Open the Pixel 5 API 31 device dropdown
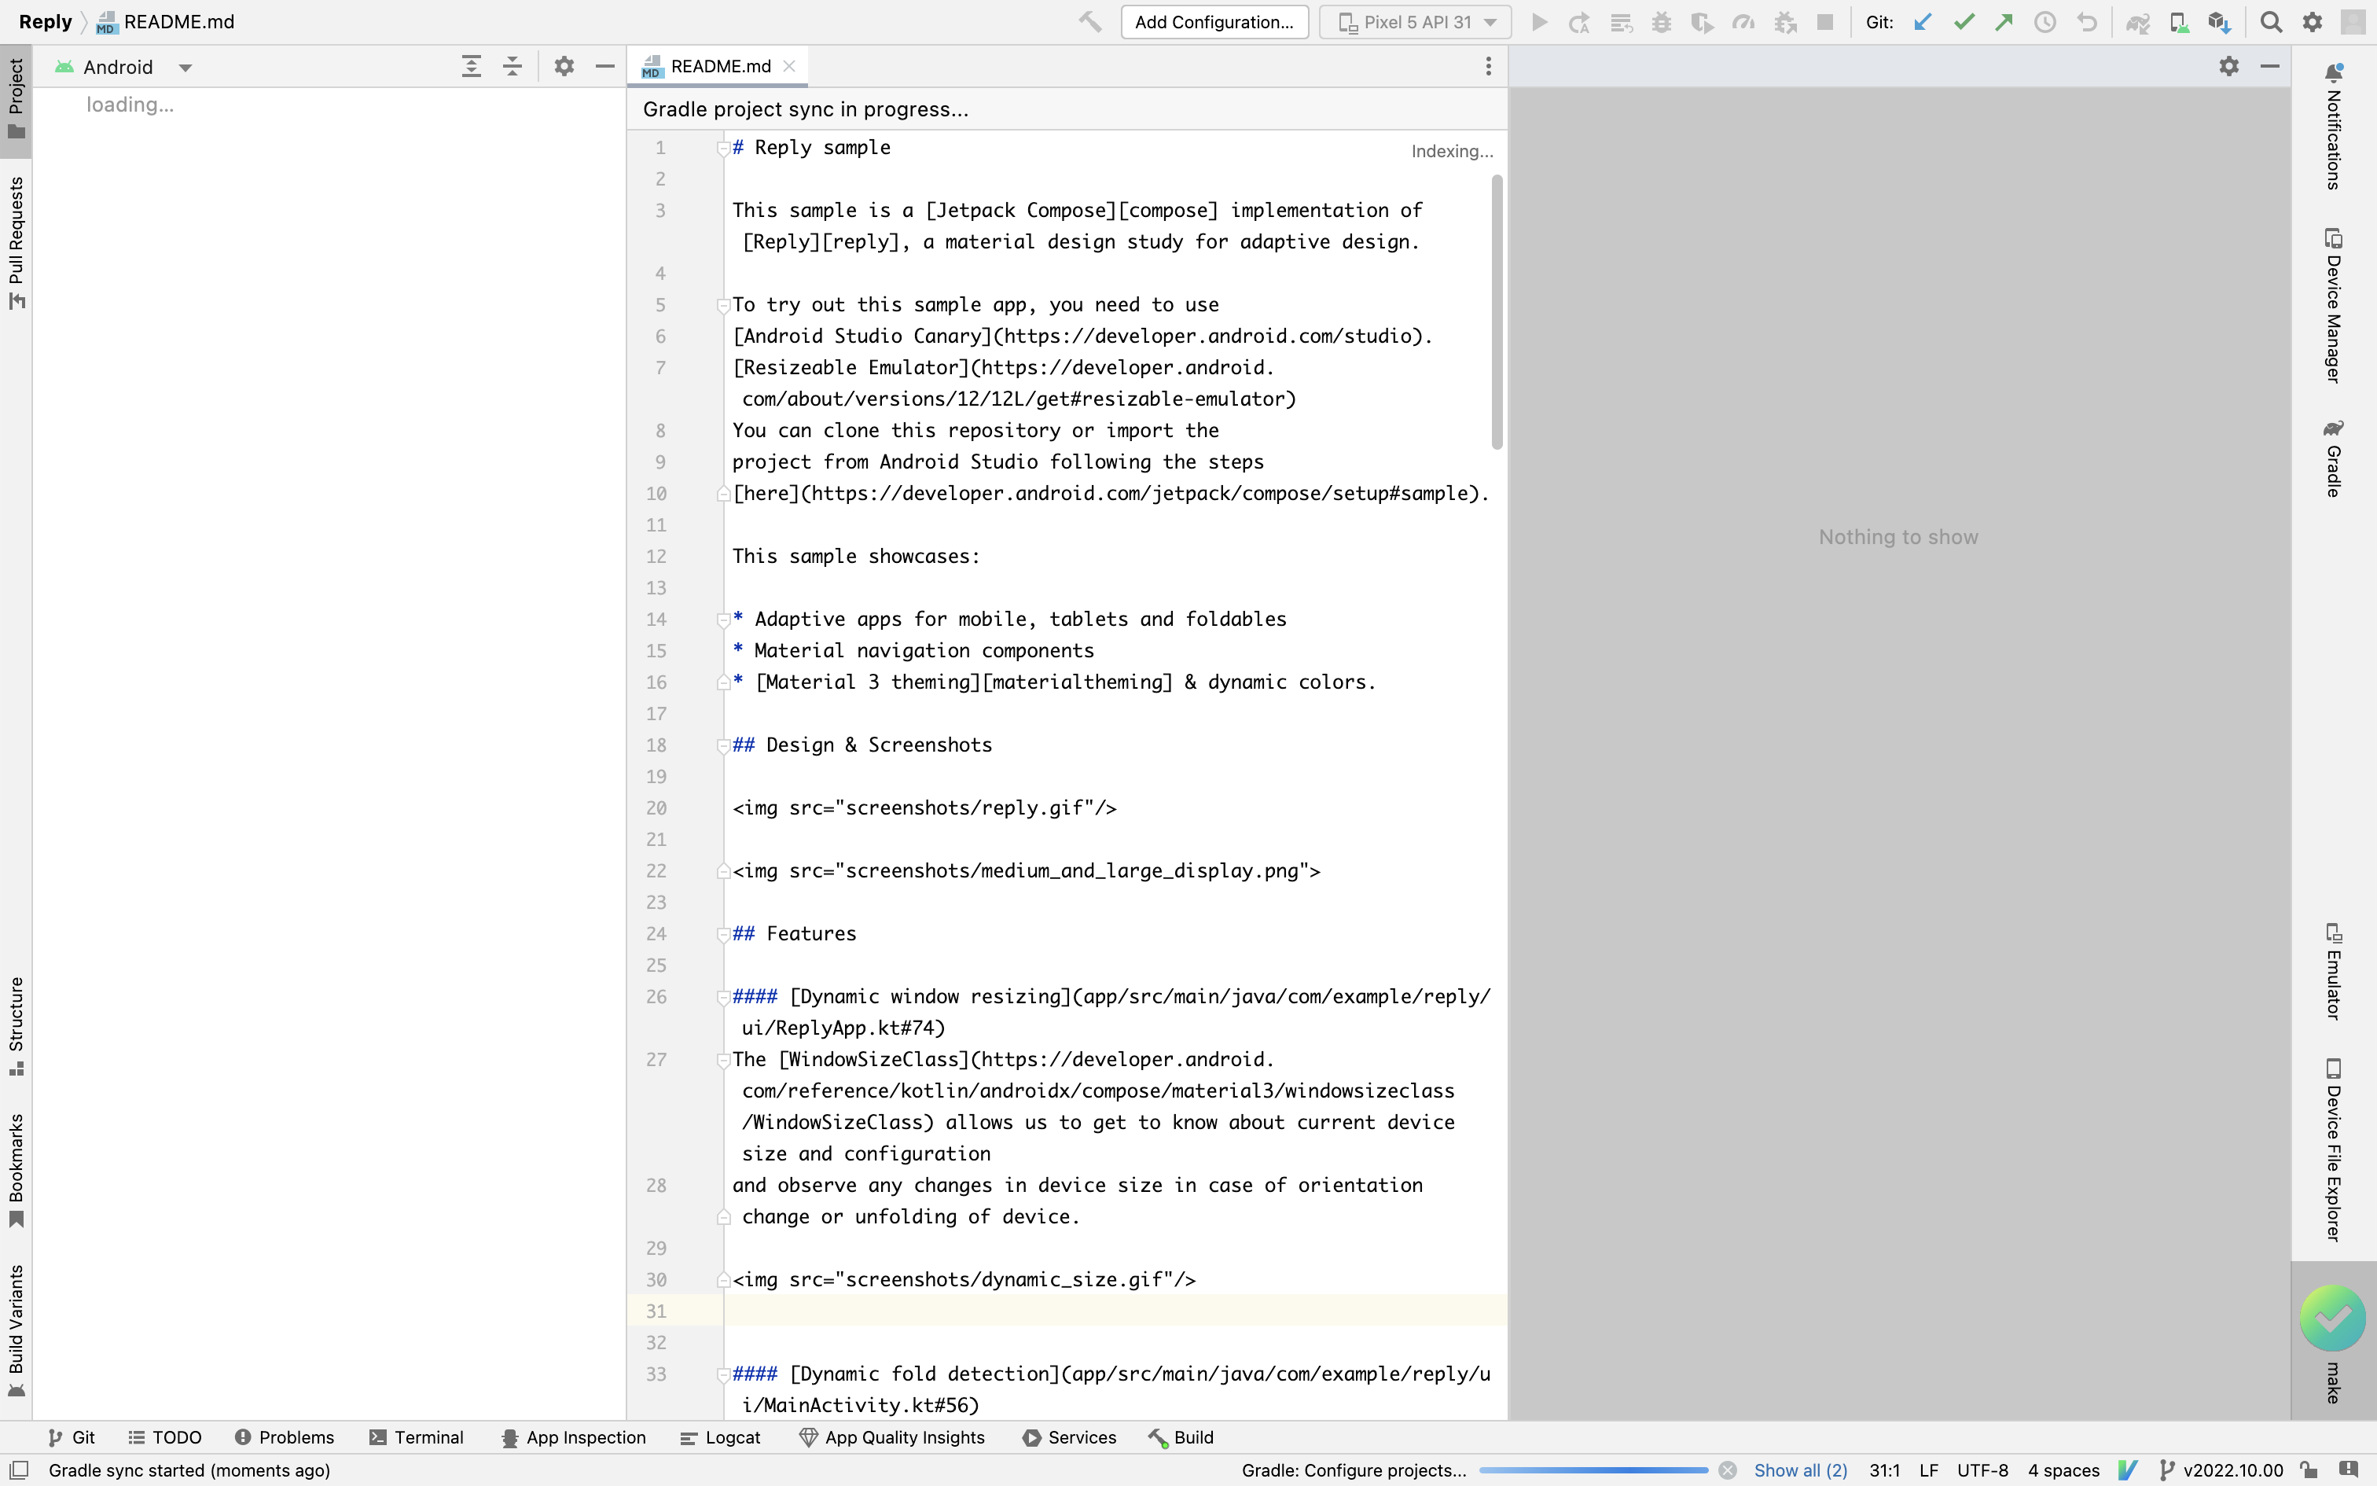 click(1416, 22)
